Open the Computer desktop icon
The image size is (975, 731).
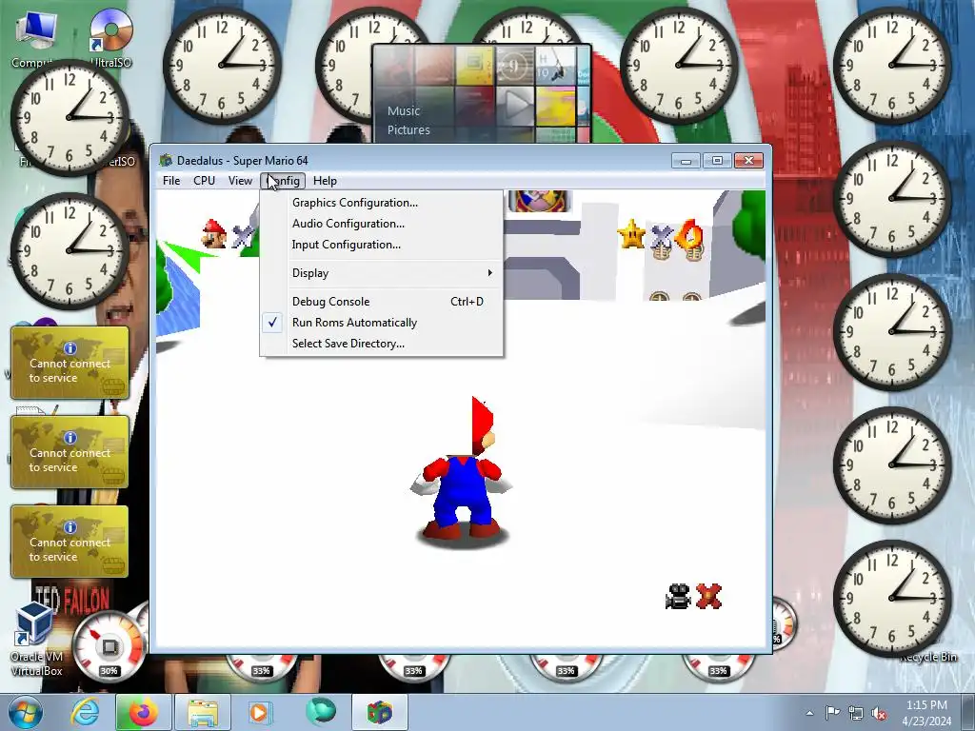[x=35, y=37]
